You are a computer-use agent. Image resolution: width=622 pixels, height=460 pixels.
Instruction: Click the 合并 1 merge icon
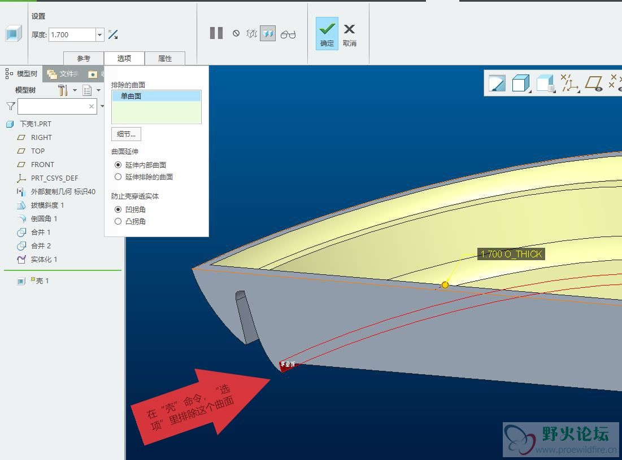click(21, 233)
